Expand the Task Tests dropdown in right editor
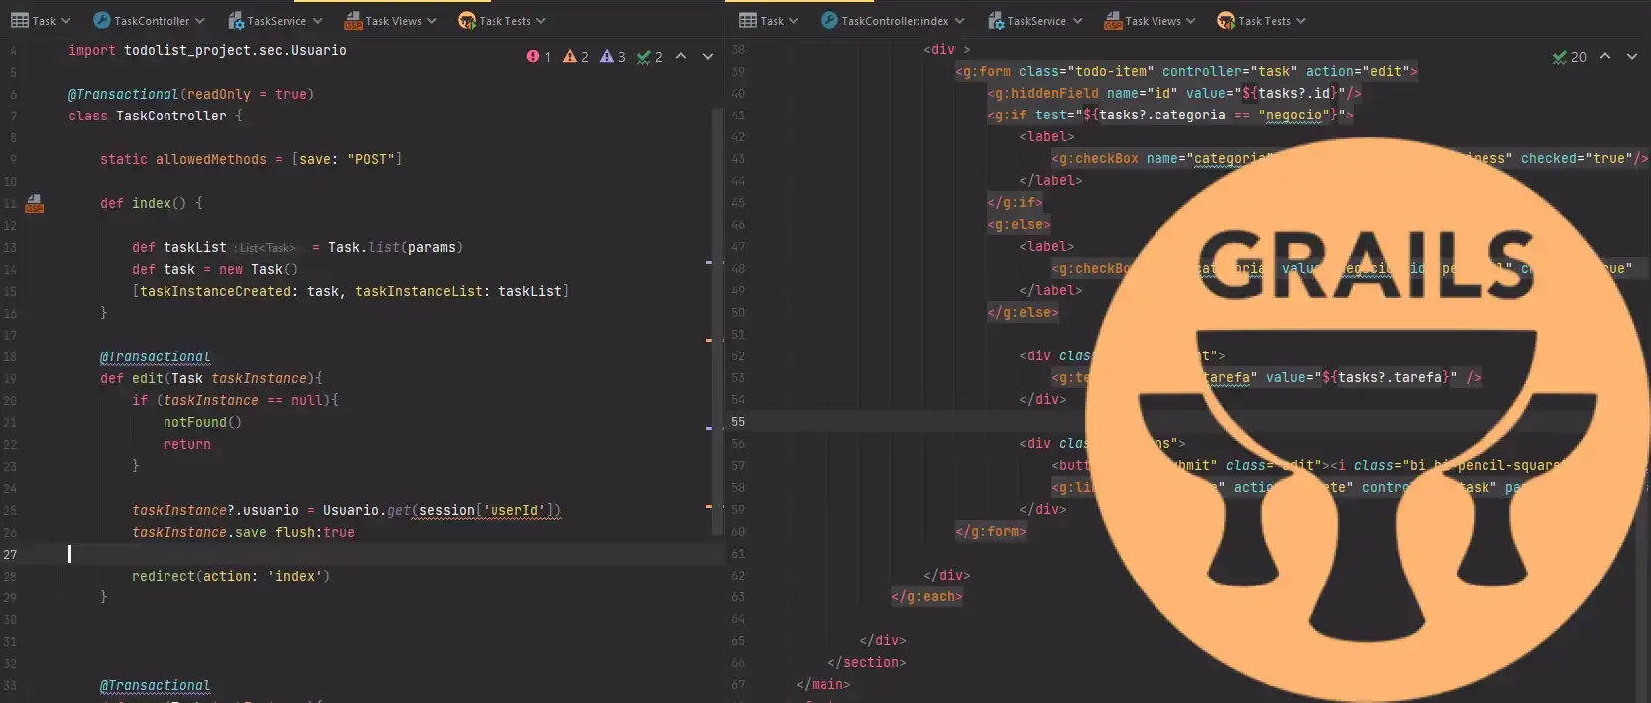This screenshot has height=703, width=1651. pyautogui.click(x=1300, y=20)
